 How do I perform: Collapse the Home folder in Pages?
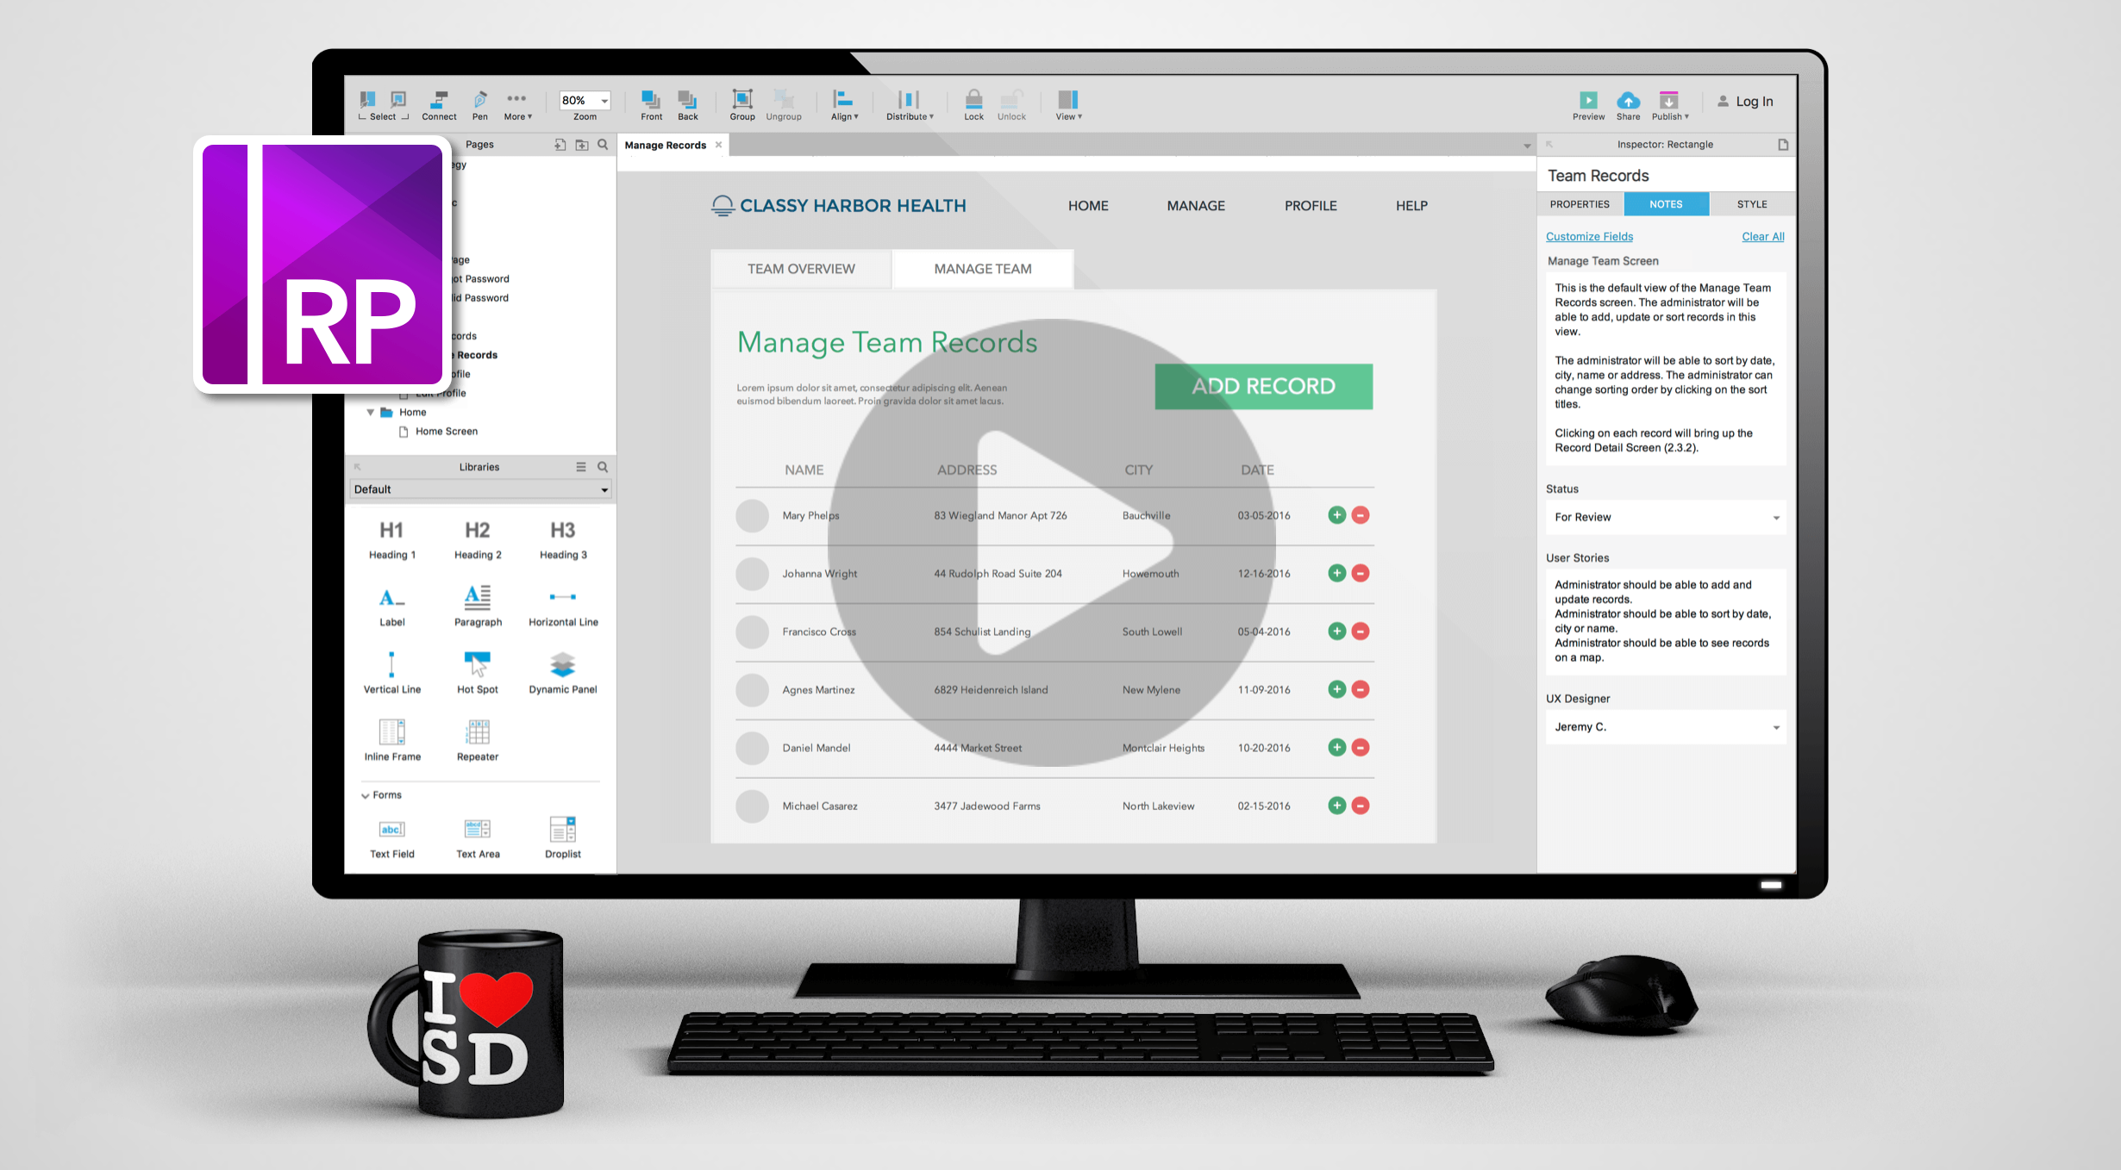(x=371, y=412)
